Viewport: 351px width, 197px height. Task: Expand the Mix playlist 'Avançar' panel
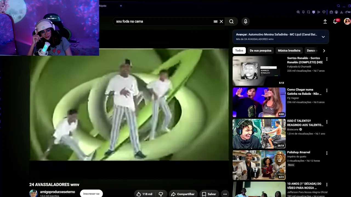point(323,37)
